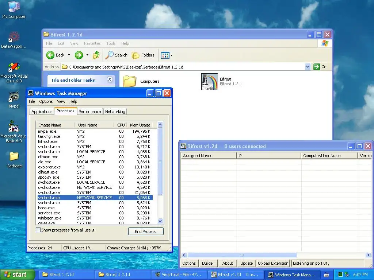Click the Bifrost Options button
Screen dimensions: 374x280
tap(189, 263)
